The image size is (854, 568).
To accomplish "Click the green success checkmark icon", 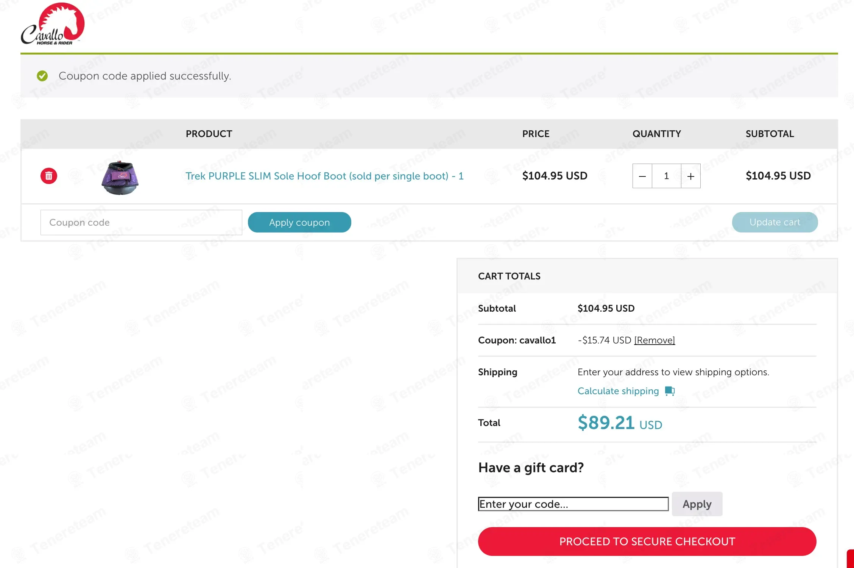I will [42, 76].
